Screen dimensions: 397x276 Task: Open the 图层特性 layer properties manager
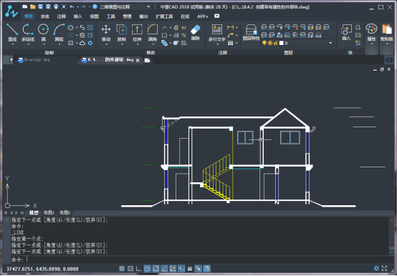pyautogui.click(x=251, y=32)
